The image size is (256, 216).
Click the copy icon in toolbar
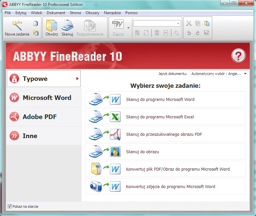click(x=198, y=23)
